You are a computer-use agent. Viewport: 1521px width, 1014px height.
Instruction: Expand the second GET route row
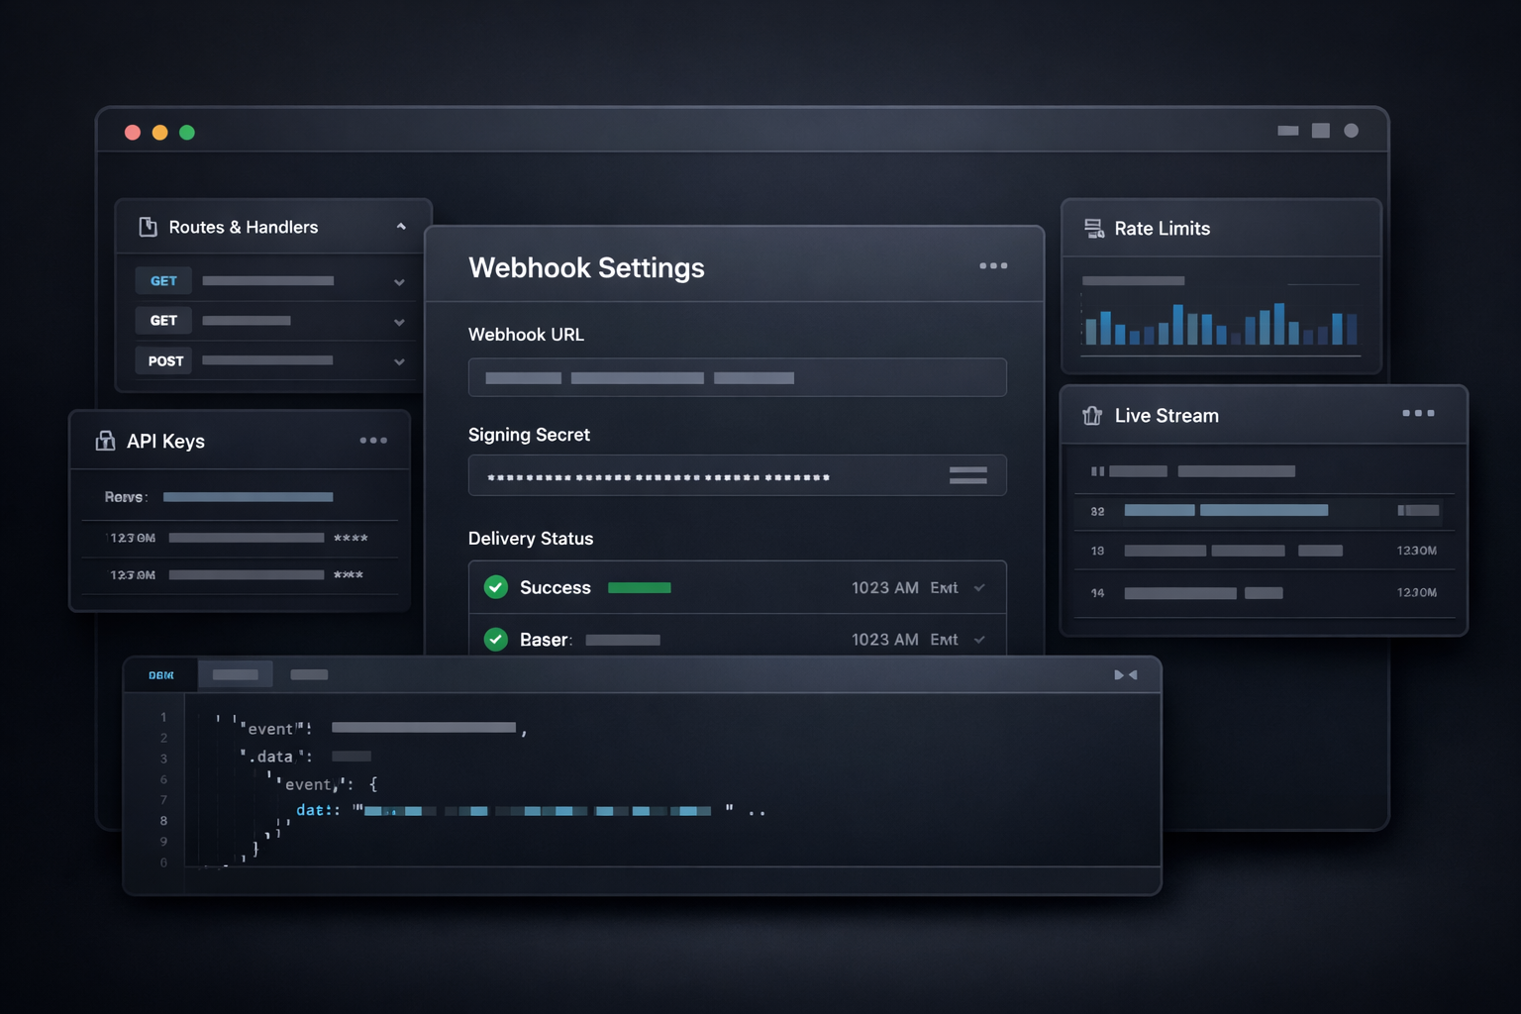pos(399,322)
